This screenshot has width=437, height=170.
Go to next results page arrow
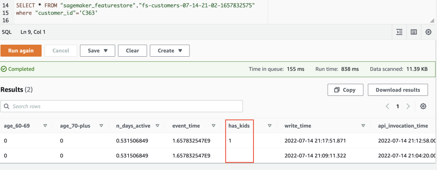coord(408,106)
